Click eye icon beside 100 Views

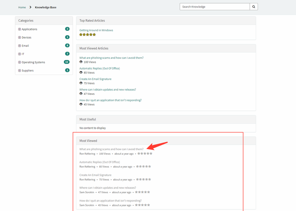pos(81,62)
